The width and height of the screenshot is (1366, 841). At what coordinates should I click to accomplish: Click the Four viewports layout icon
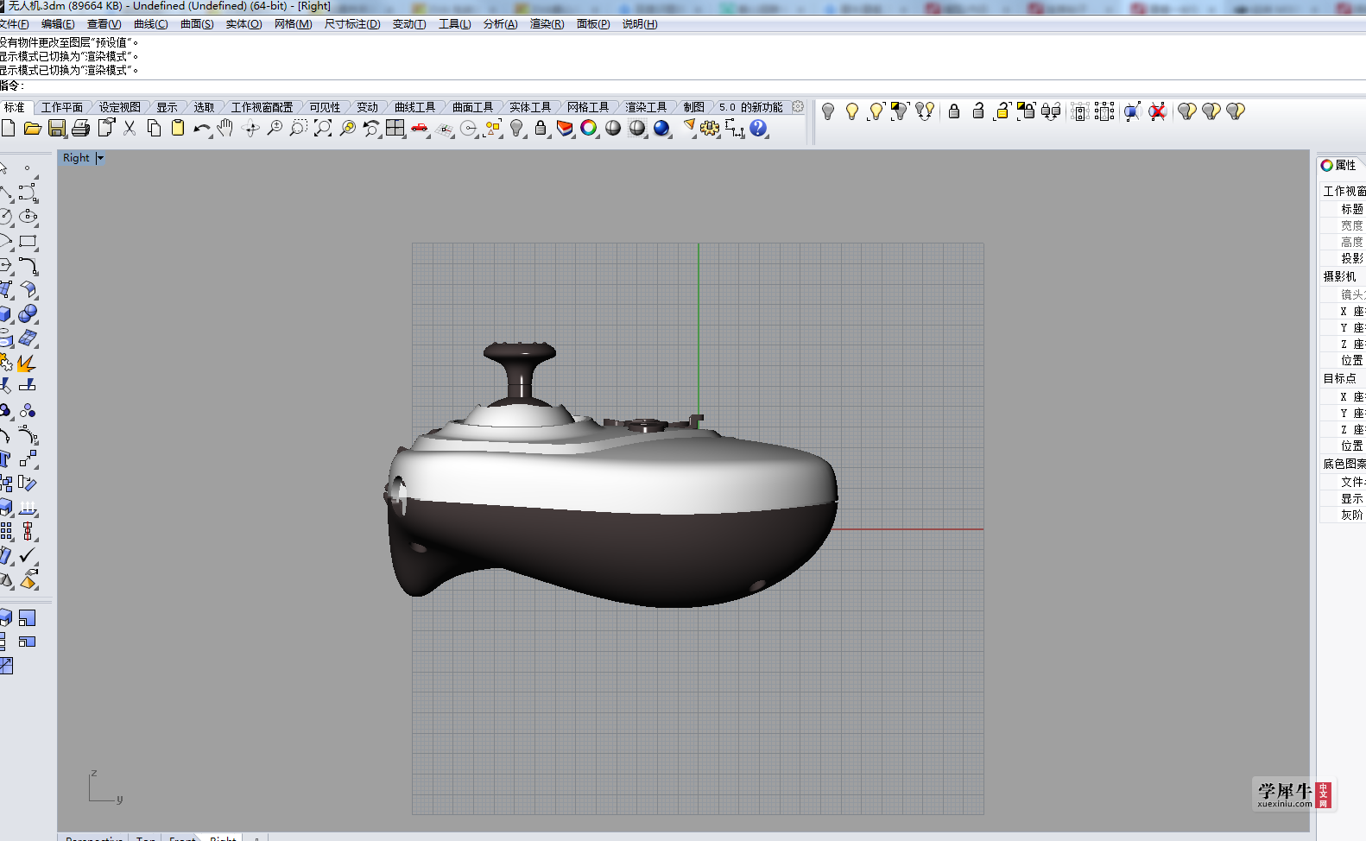[395, 129]
